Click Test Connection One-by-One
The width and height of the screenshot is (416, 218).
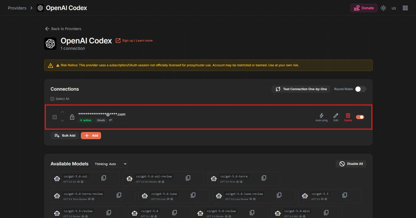(301, 89)
